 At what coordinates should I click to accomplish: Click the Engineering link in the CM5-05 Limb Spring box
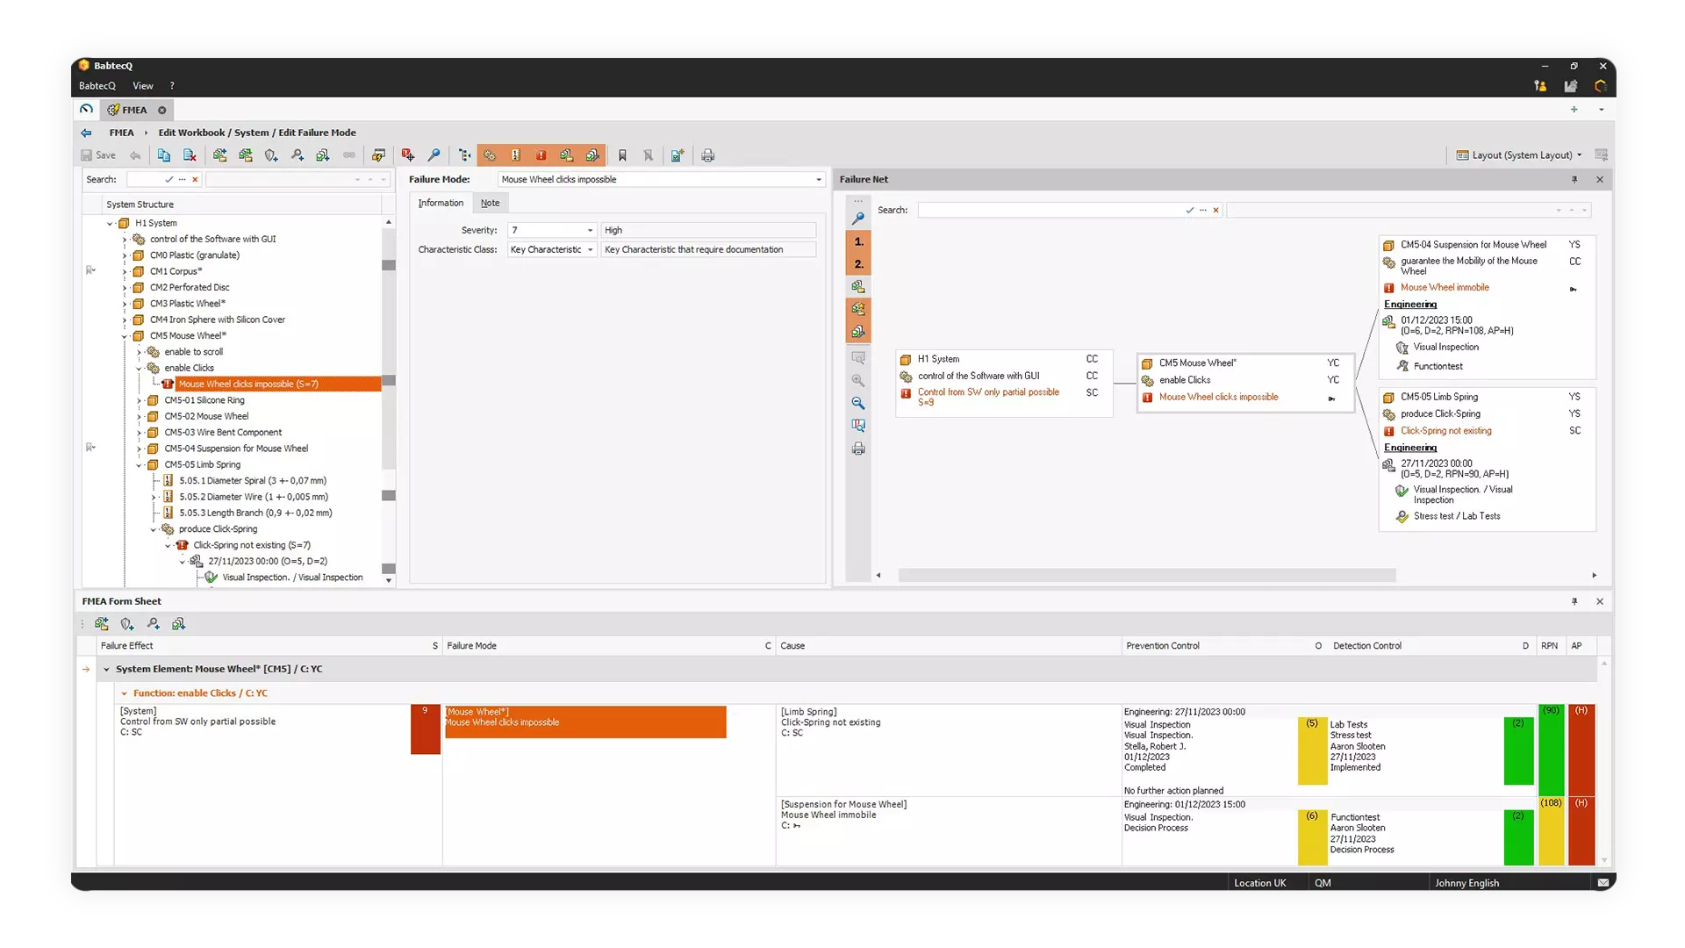tap(1409, 448)
